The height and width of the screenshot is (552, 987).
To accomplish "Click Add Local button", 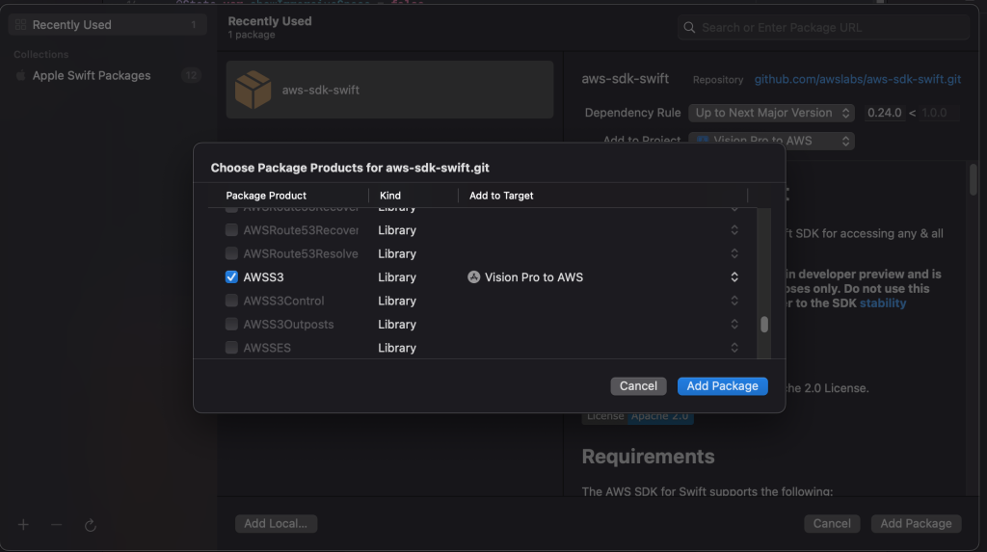I will coord(276,524).
